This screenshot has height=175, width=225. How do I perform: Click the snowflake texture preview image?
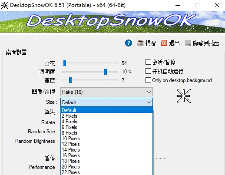pos(184,96)
